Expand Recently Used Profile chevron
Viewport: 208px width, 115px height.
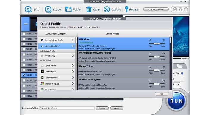[x=73, y=40]
